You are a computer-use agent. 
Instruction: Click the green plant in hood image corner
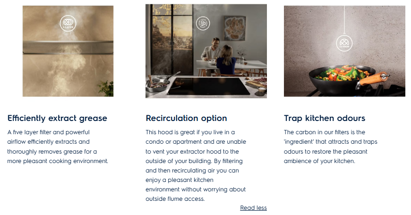(x=106, y=88)
